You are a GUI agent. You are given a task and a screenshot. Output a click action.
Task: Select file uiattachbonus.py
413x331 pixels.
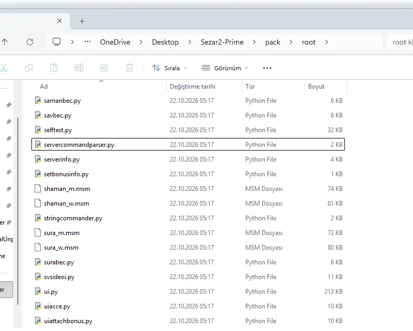188,321
